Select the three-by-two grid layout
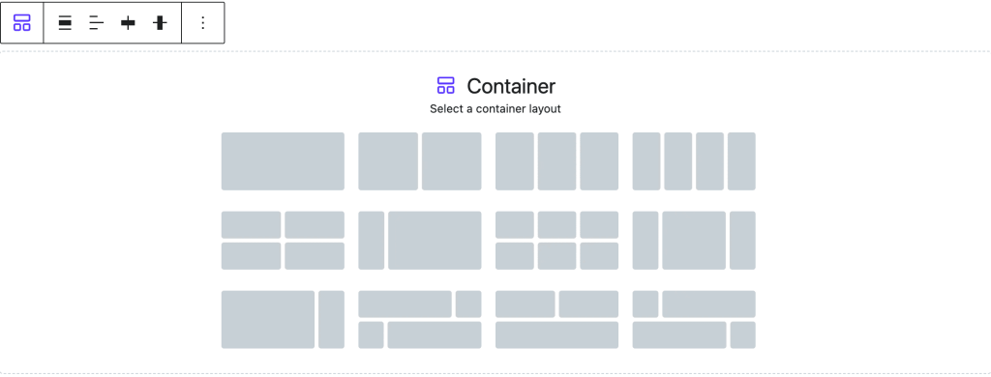 pyautogui.click(x=556, y=240)
